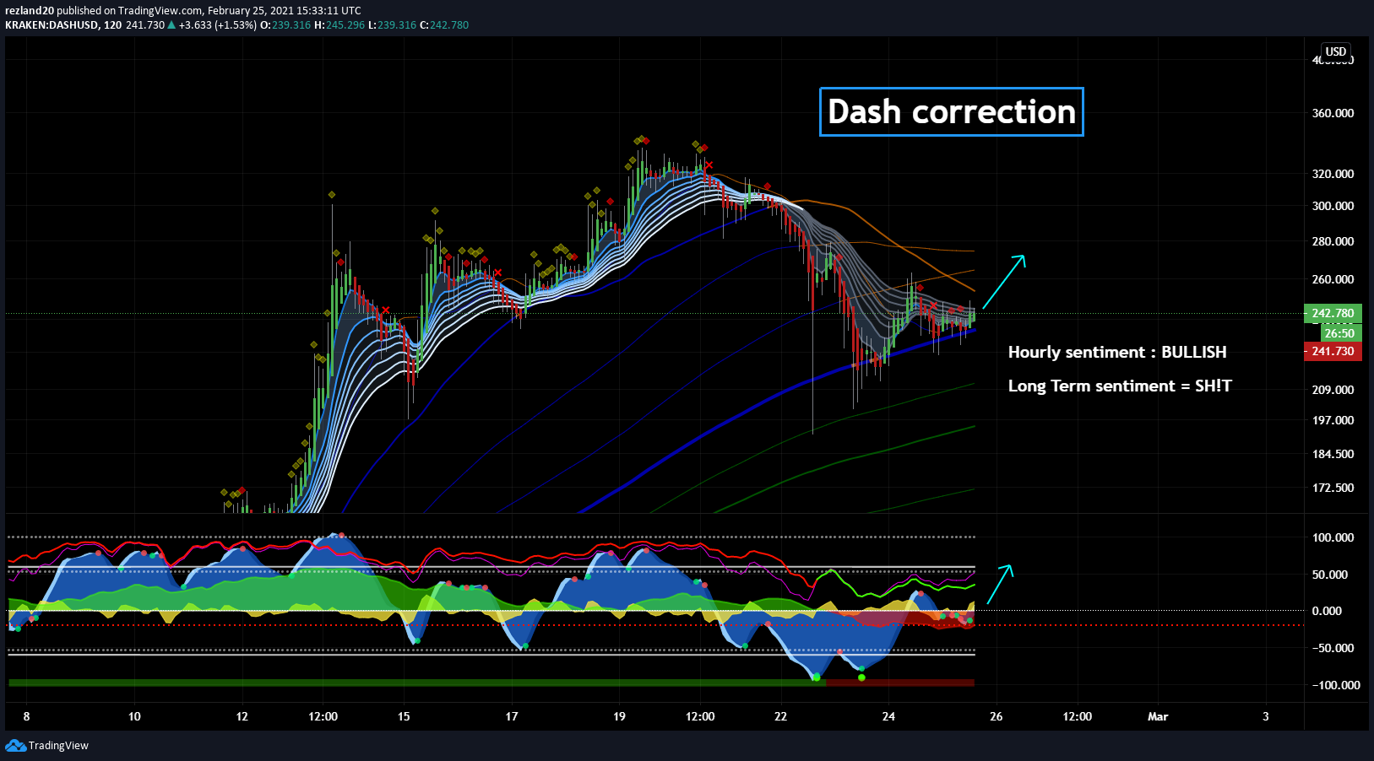Click 'Long Term sentiment = SH!T' text

(x=1120, y=386)
